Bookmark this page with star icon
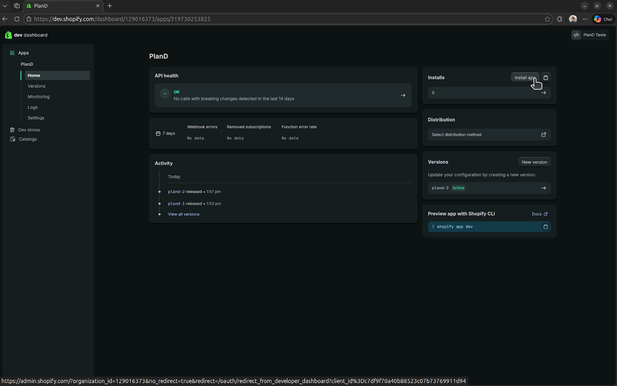 (548, 19)
